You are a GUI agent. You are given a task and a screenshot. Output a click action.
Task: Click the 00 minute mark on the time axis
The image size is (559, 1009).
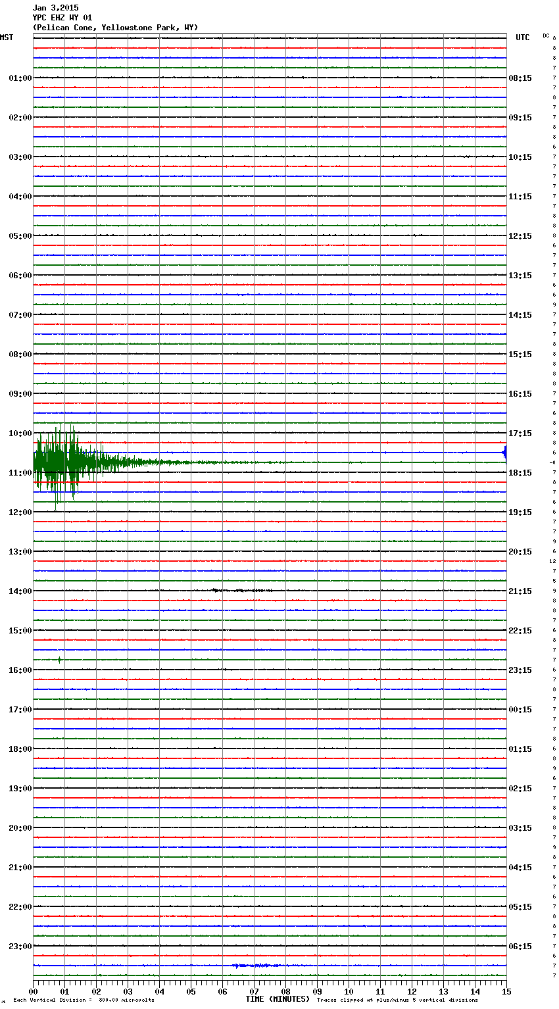pos(34,992)
